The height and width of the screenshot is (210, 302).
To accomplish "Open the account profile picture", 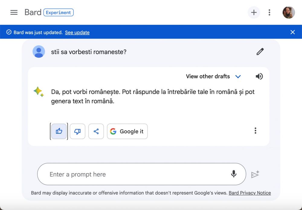I will pyautogui.click(x=288, y=12).
